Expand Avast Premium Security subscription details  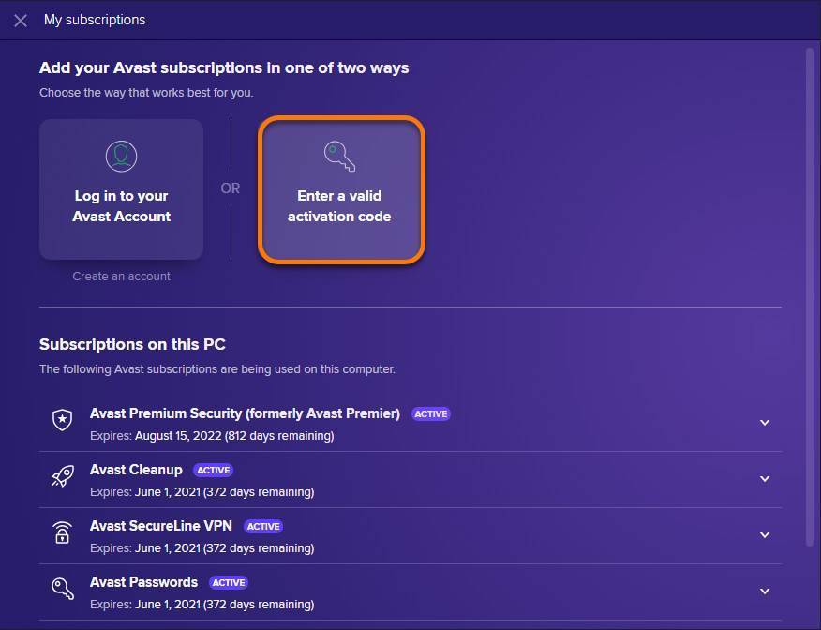[764, 423]
